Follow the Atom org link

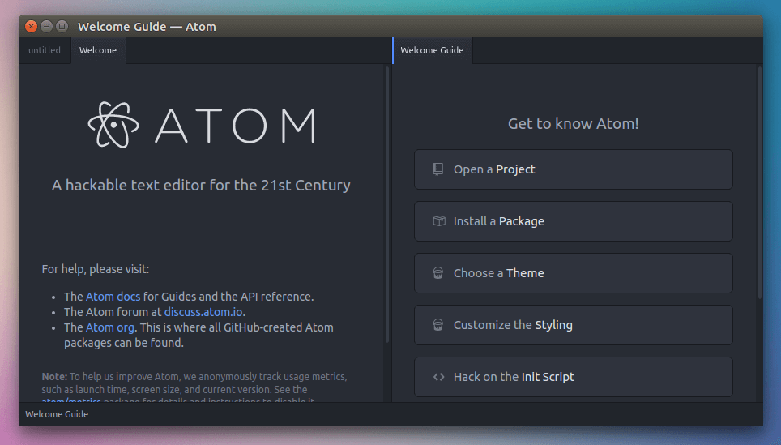[109, 327]
